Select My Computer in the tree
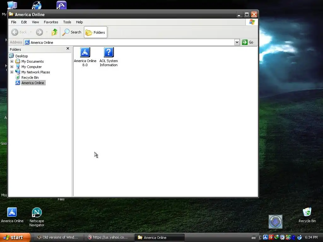The height and width of the screenshot is (242, 323). (x=31, y=67)
